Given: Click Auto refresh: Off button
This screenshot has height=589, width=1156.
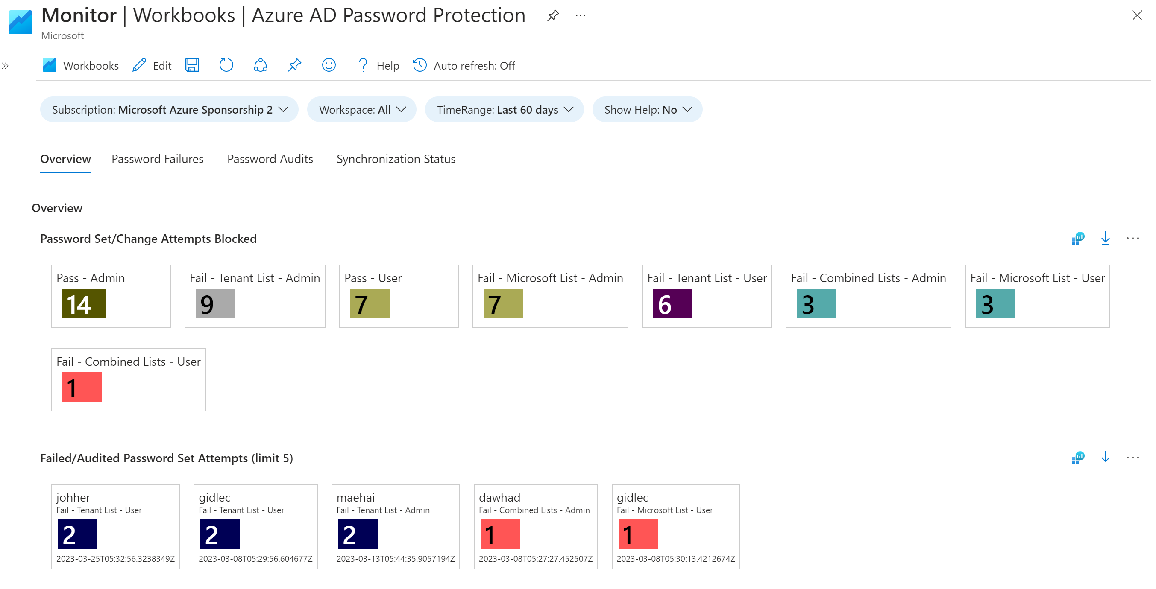Looking at the screenshot, I should tap(464, 66).
